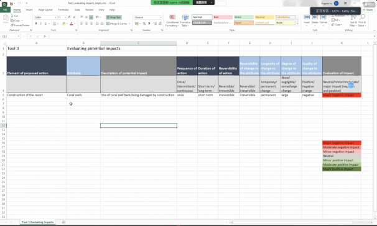Viewport: 377px width, 226px height.
Task: Open the File tab
Action: point(5,10)
